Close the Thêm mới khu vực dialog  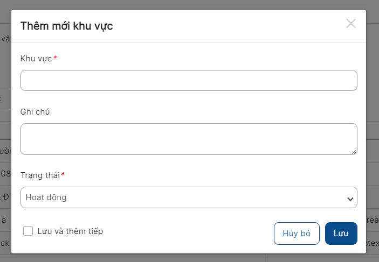point(351,23)
